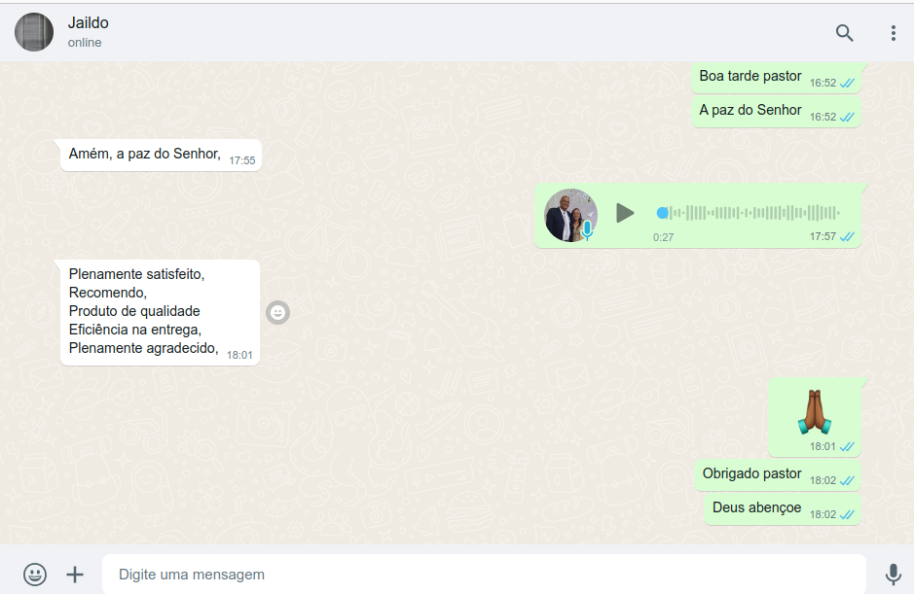Click the Jaildo contact name header
914x594 pixels.
(x=89, y=23)
